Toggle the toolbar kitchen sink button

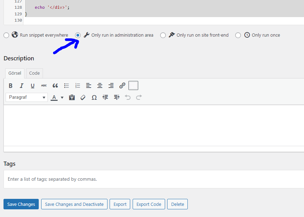tap(133, 85)
